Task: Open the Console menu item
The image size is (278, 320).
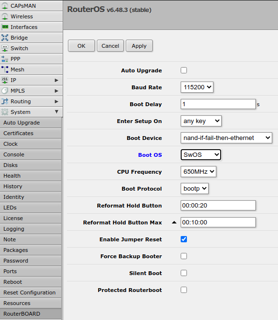Action: pos(30,154)
